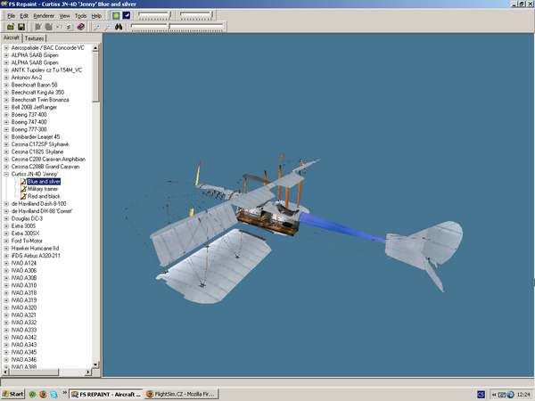Select Boeing 747-400 in the aircraft list
535x401 pixels.
click(29, 122)
